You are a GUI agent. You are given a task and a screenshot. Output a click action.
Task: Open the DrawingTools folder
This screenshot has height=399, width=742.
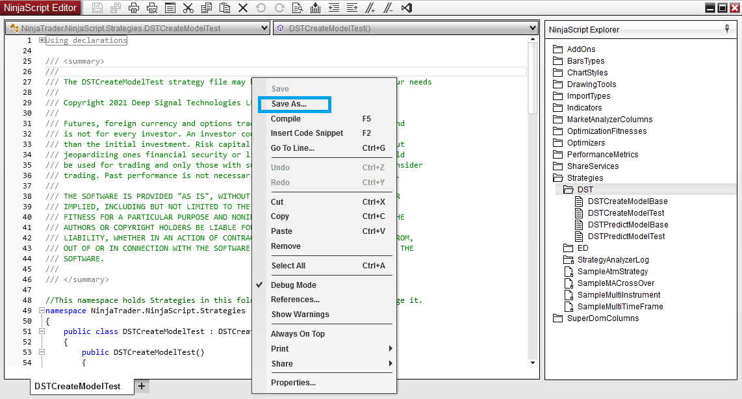591,84
